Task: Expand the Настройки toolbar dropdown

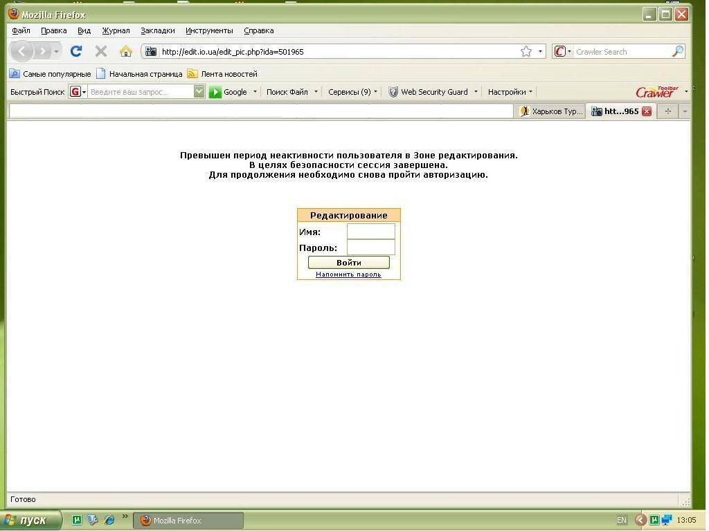Action: 510,92
